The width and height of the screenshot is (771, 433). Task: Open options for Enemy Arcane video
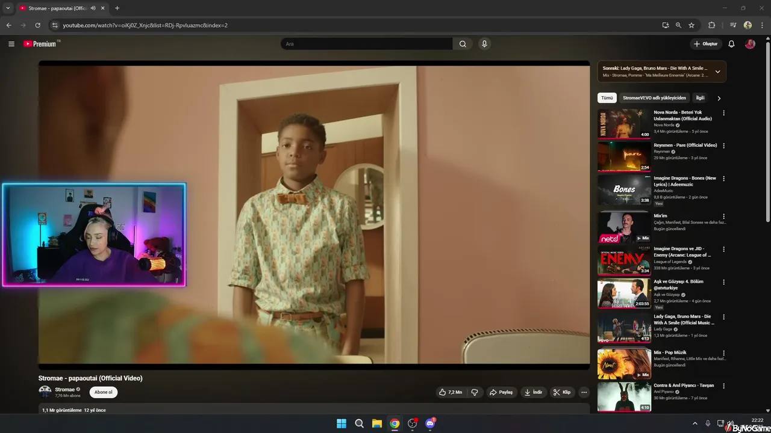point(723,249)
